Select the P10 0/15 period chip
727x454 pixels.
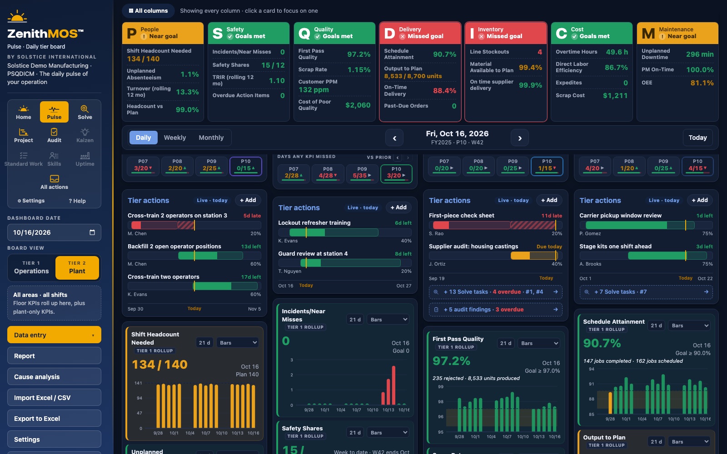pyautogui.click(x=246, y=165)
